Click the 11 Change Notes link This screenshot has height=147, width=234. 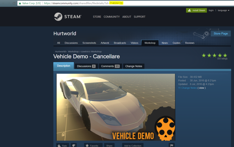[187, 88]
